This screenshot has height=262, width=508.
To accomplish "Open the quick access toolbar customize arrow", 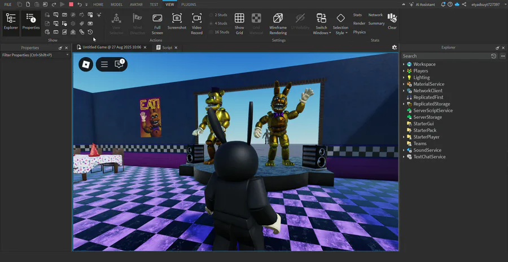I will click(86, 5).
